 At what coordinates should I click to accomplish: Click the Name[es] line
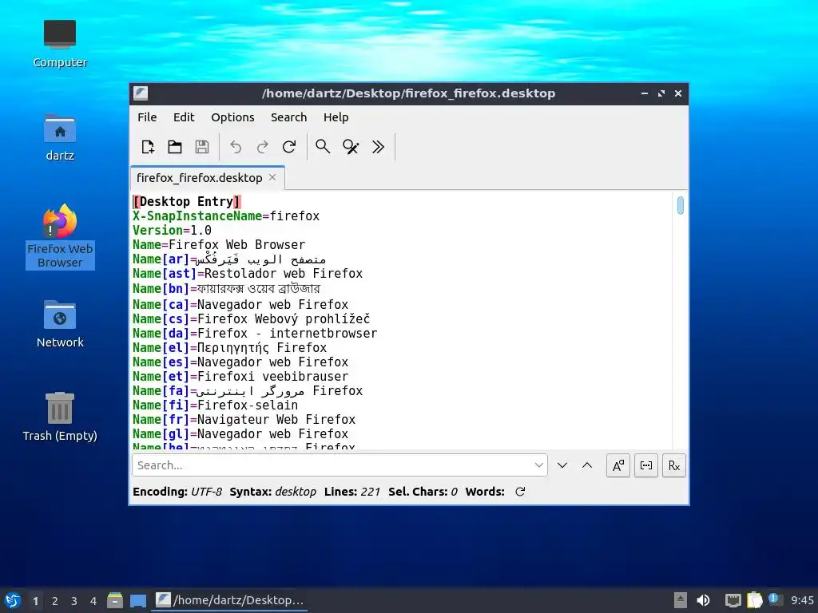240,362
